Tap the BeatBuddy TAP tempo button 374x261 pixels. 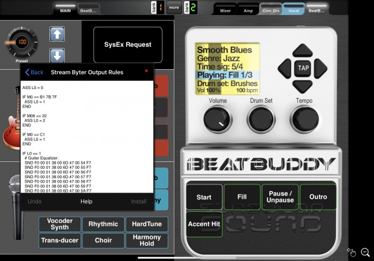click(x=303, y=68)
